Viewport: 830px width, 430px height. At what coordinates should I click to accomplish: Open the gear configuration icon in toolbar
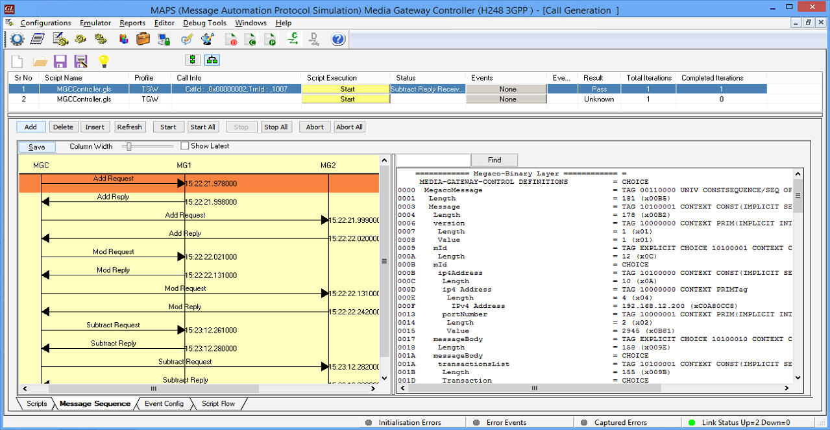click(17, 39)
